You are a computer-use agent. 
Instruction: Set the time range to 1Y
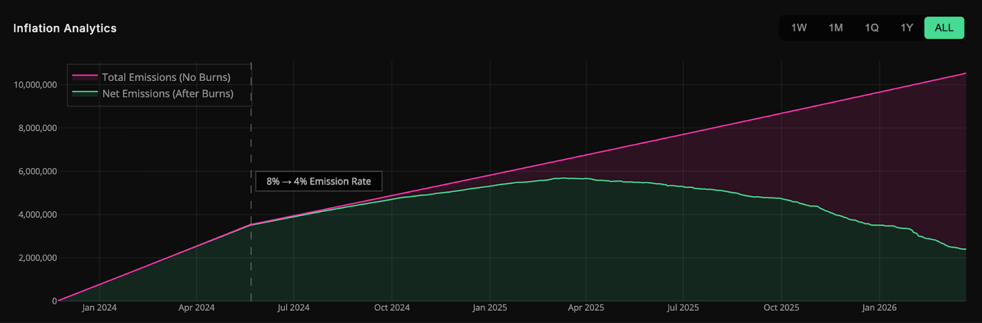point(907,28)
